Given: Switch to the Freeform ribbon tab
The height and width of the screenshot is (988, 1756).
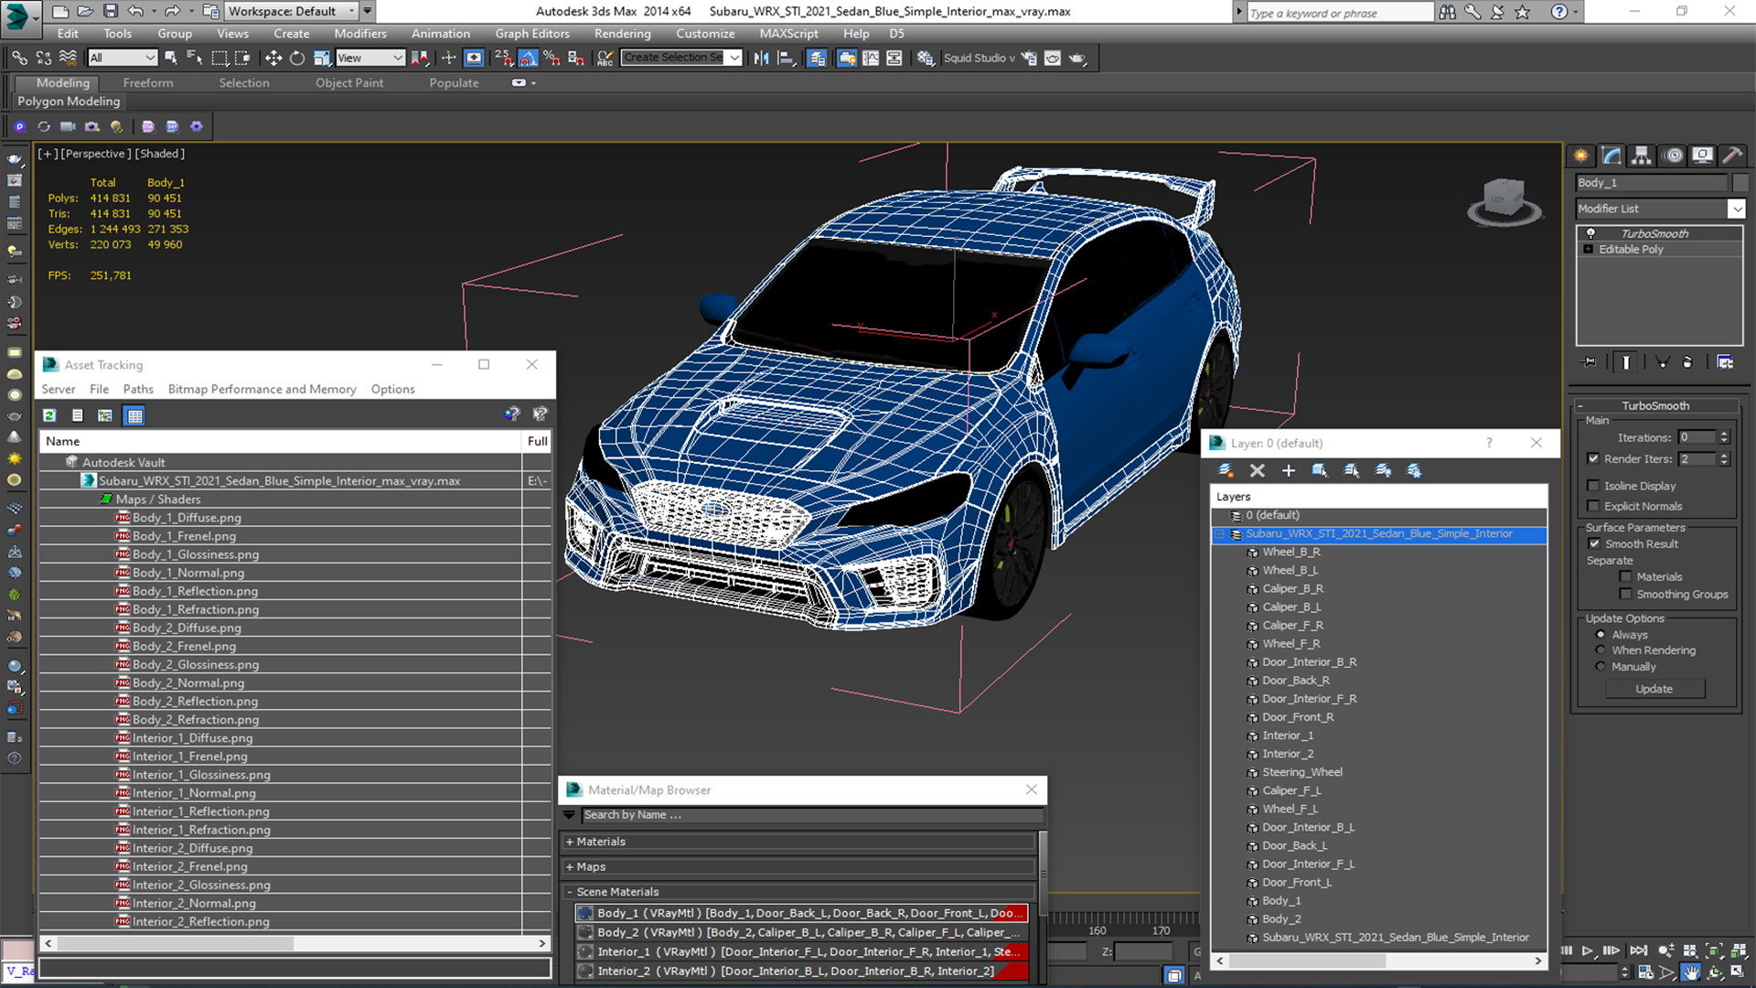Looking at the screenshot, I should (x=148, y=82).
